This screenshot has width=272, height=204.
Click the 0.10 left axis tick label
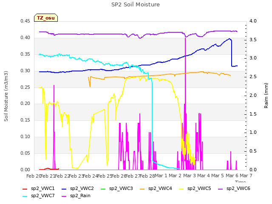25,137
